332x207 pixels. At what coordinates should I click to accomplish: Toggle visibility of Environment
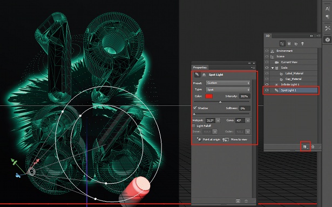coord(267,51)
